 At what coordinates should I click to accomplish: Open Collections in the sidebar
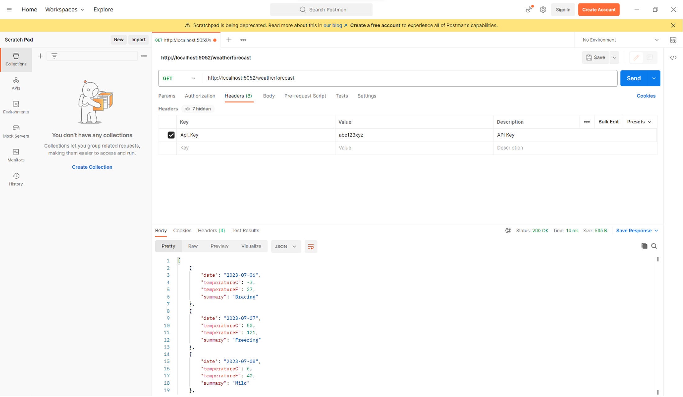[x=16, y=59]
